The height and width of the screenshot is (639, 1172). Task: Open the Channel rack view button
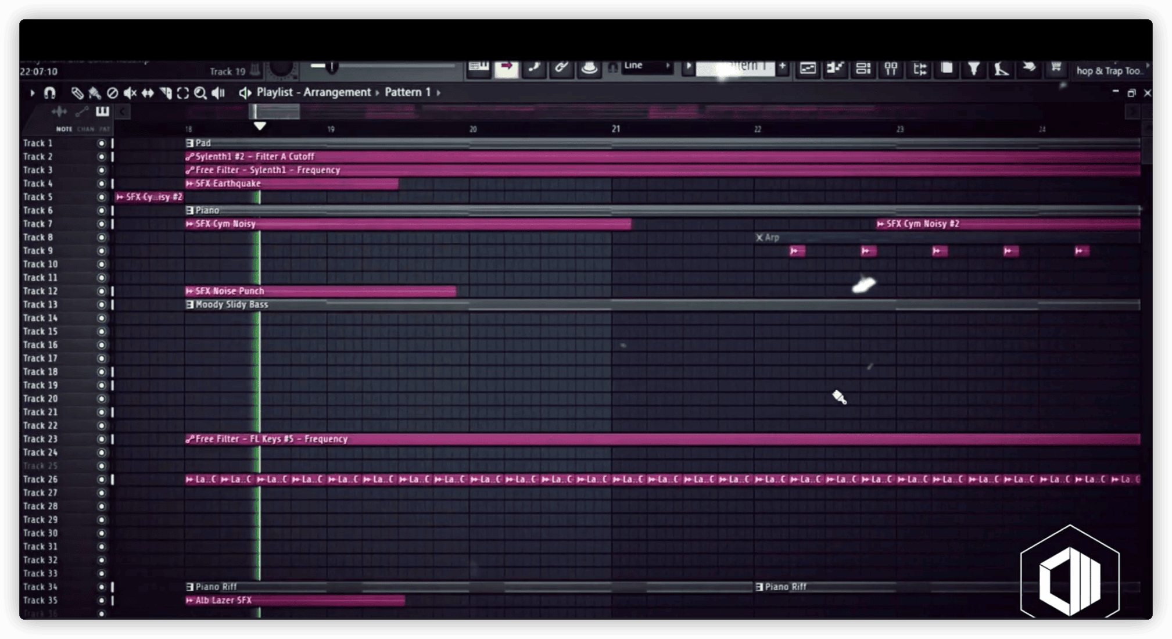coord(863,68)
